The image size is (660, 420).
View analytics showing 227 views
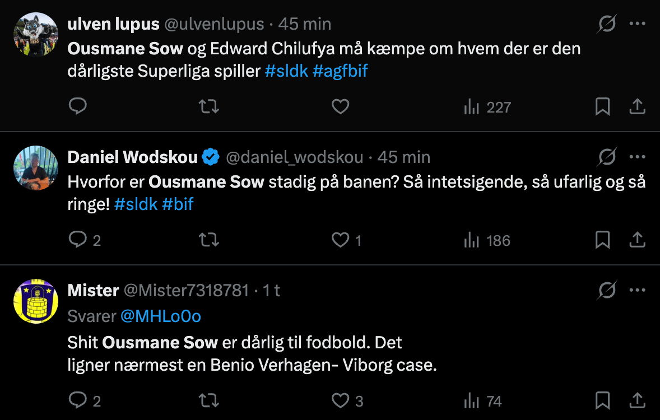[x=487, y=106]
